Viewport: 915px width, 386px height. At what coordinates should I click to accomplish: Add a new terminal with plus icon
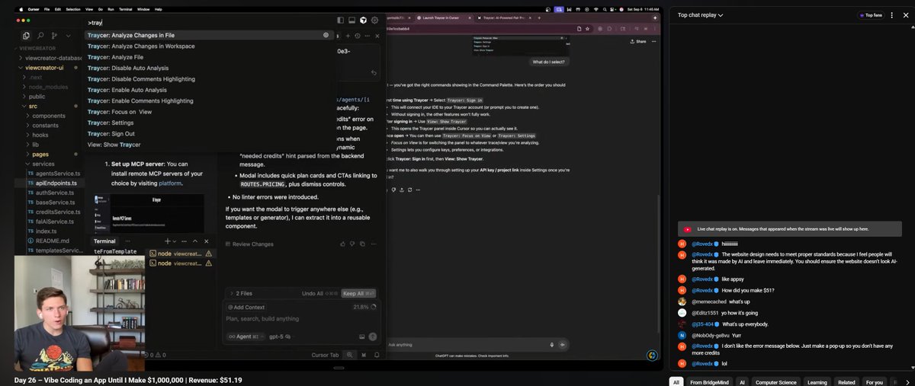point(167,241)
